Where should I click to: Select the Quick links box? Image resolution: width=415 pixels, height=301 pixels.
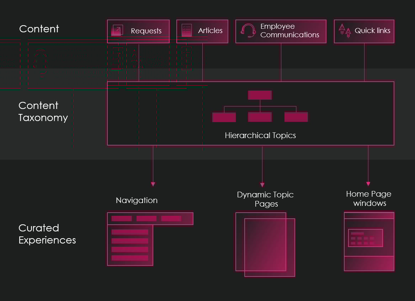[364, 31]
